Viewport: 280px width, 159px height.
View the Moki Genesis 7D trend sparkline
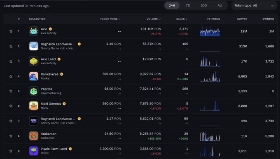pyautogui.click(x=210, y=106)
